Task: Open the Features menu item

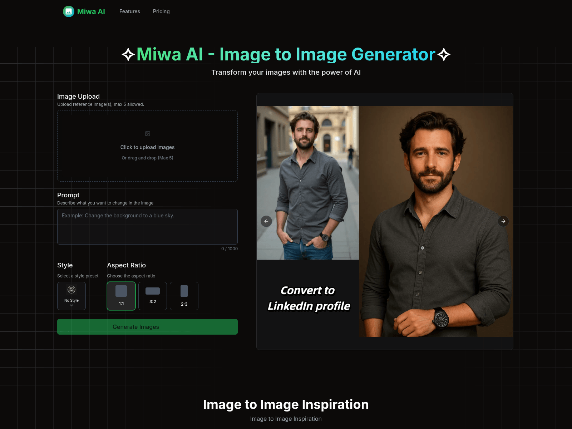Action: coord(129,11)
